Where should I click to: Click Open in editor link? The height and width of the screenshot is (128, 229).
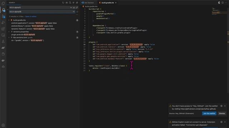(31, 16)
